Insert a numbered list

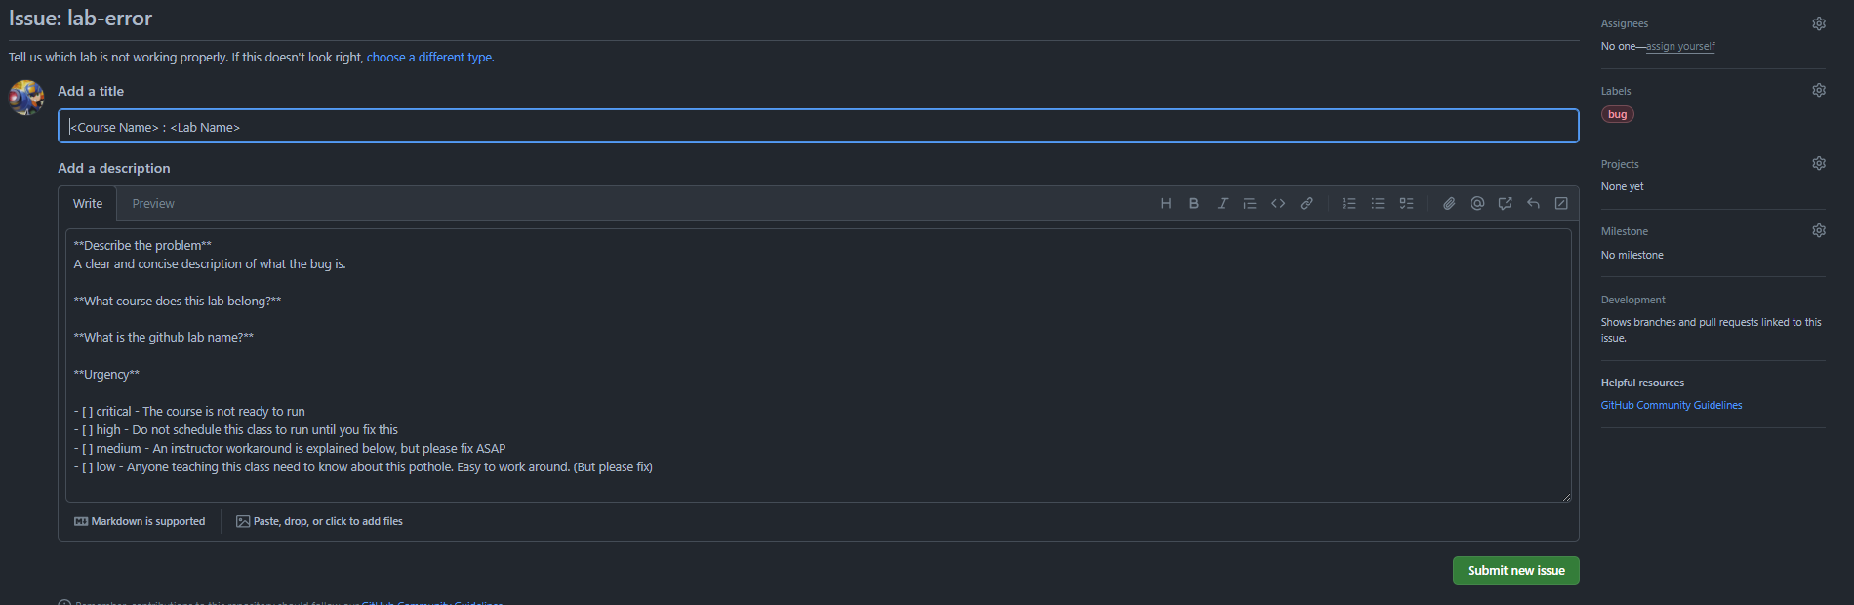(1350, 204)
